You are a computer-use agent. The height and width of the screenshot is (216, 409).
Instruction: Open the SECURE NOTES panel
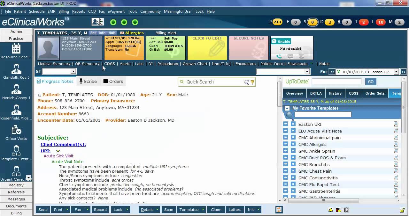point(249,48)
